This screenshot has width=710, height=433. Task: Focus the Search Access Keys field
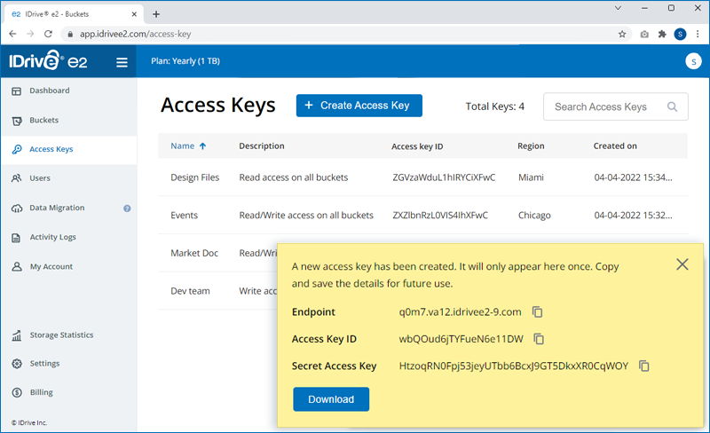point(615,106)
